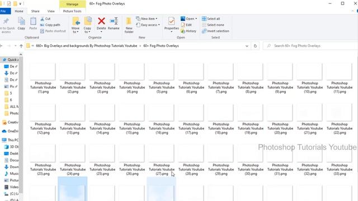This screenshot has width=358, height=201.
Task: Select This PC in navigation pane
Action: [x=11, y=140]
